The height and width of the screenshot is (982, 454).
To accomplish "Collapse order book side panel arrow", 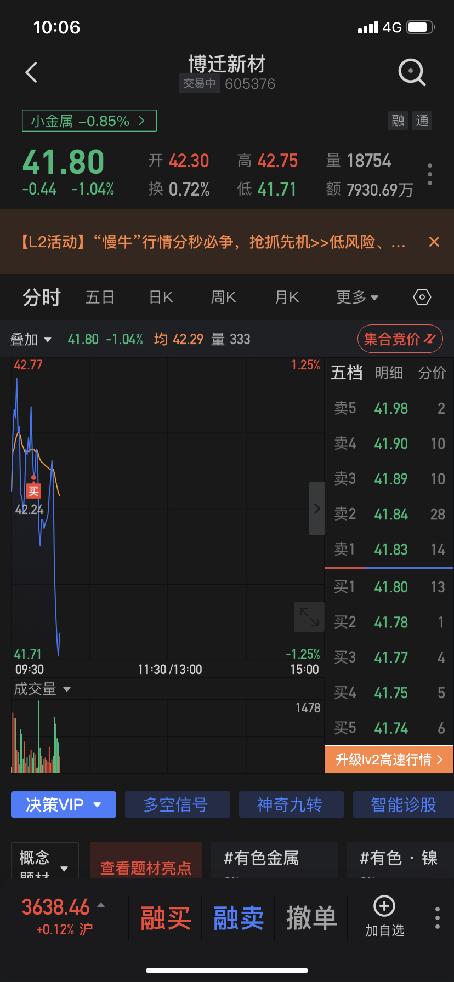I will pos(317,509).
